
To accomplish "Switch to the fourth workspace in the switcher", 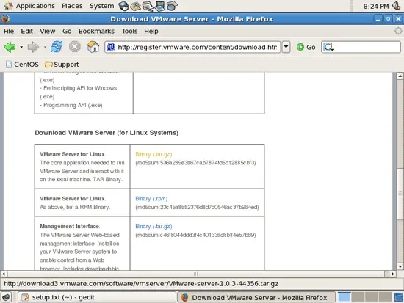I will (385, 297).
